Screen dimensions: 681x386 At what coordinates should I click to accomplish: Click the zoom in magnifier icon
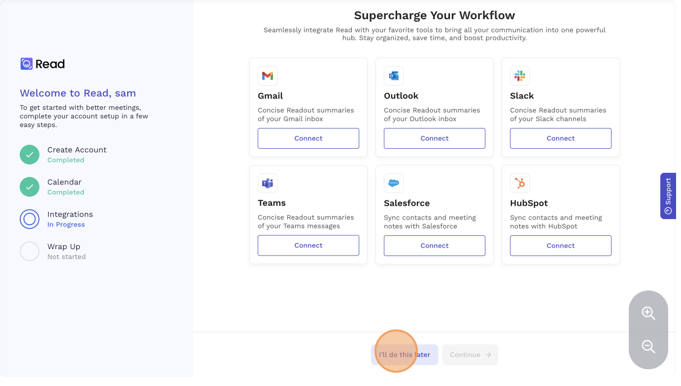(x=648, y=313)
